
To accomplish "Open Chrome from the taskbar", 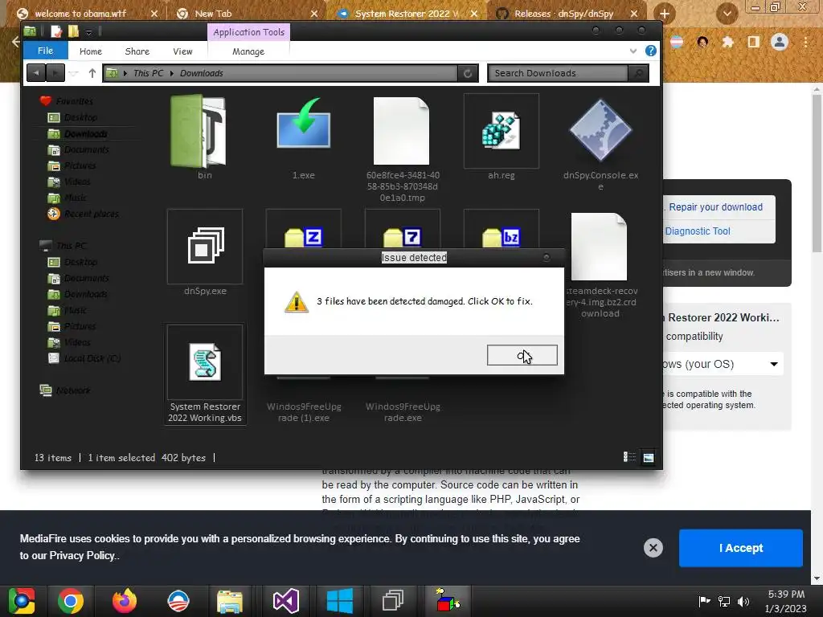I will coord(71,601).
